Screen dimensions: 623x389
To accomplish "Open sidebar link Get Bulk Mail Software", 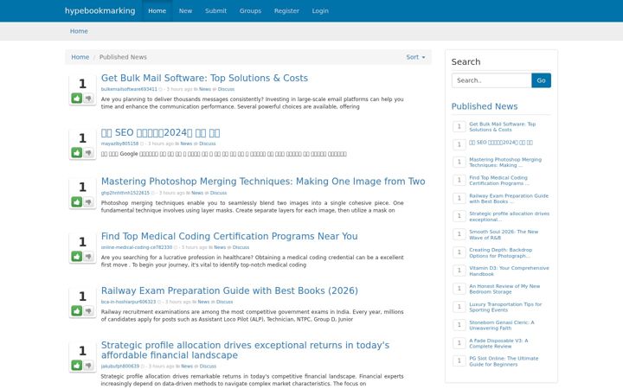I will coord(502,126).
